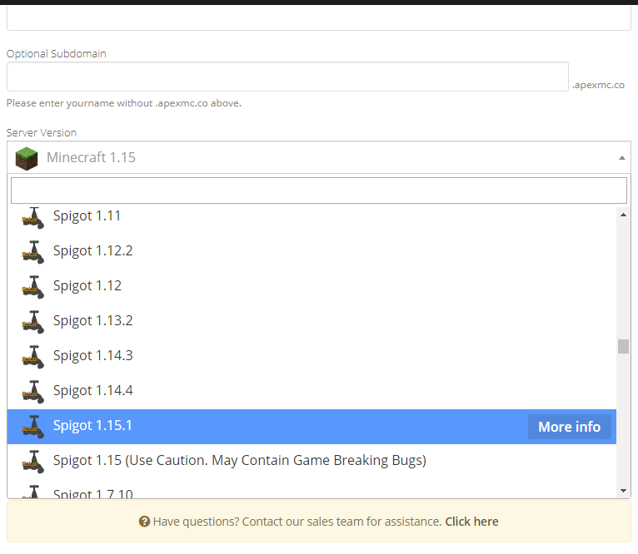Select Spigot 1.15.1 from the list
The image size is (638, 554).
(92, 426)
